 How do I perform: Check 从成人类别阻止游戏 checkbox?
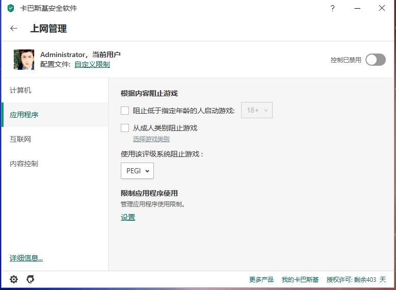(x=125, y=128)
